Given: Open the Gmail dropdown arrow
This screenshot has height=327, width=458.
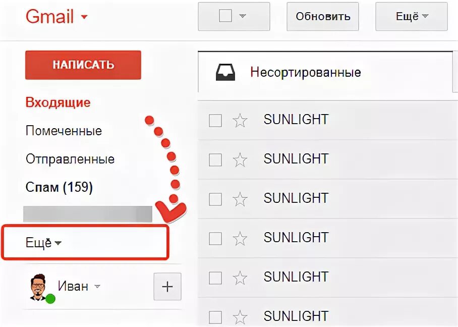Looking at the screenshot, I should point(84,17).
